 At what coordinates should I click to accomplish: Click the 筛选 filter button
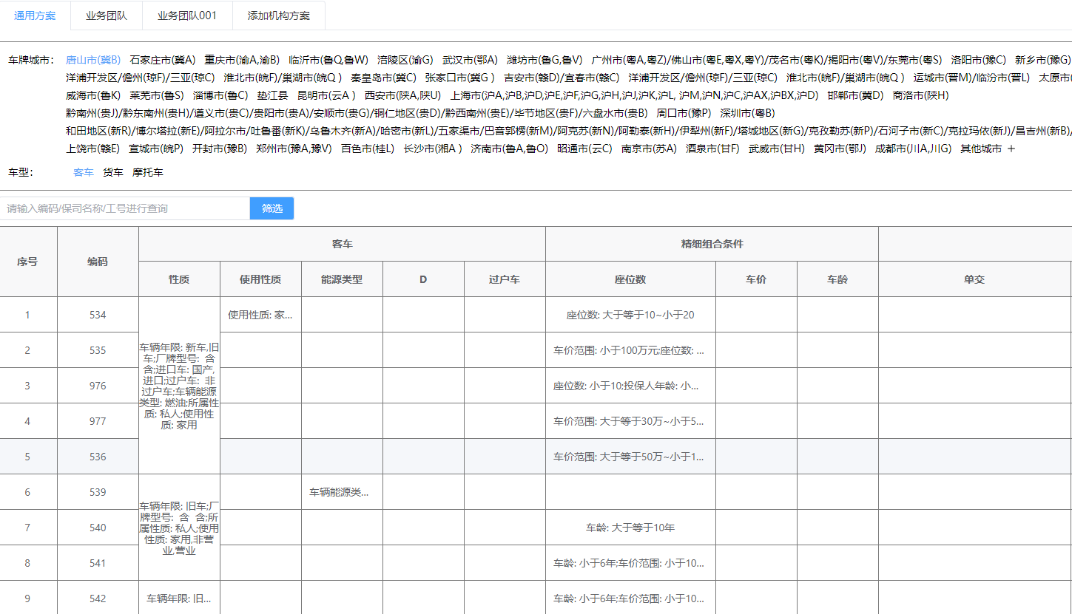pyautogui.click(x=272, y=208)
